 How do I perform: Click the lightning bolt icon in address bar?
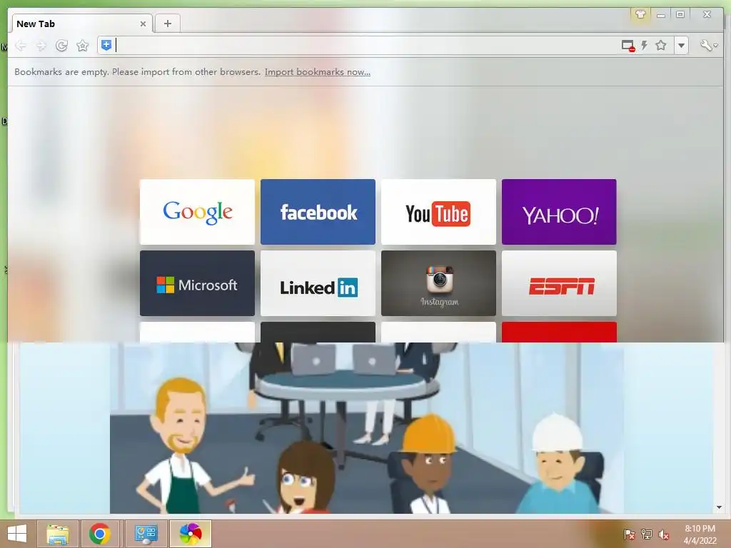(645, 45)
